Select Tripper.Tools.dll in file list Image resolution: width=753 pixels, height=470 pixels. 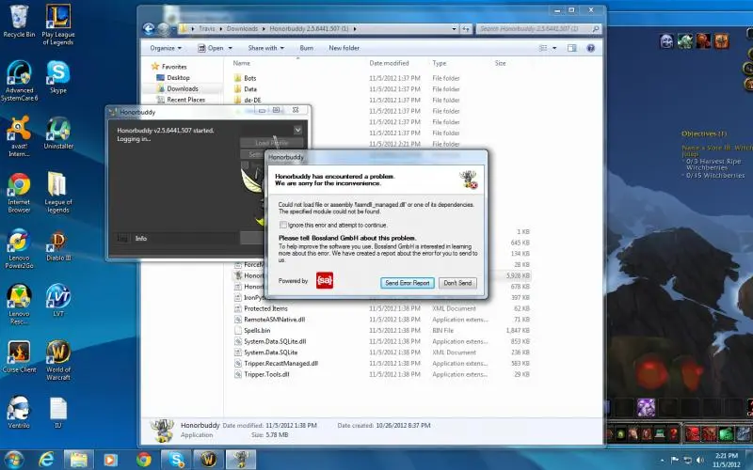pyautogui.click(x=382, y=374)
